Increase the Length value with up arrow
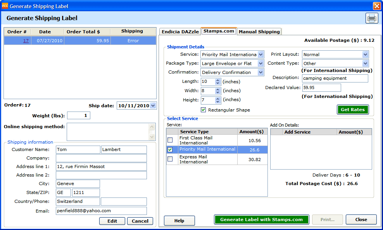This screenshot has width=383, height=230. tap(217, 80)
